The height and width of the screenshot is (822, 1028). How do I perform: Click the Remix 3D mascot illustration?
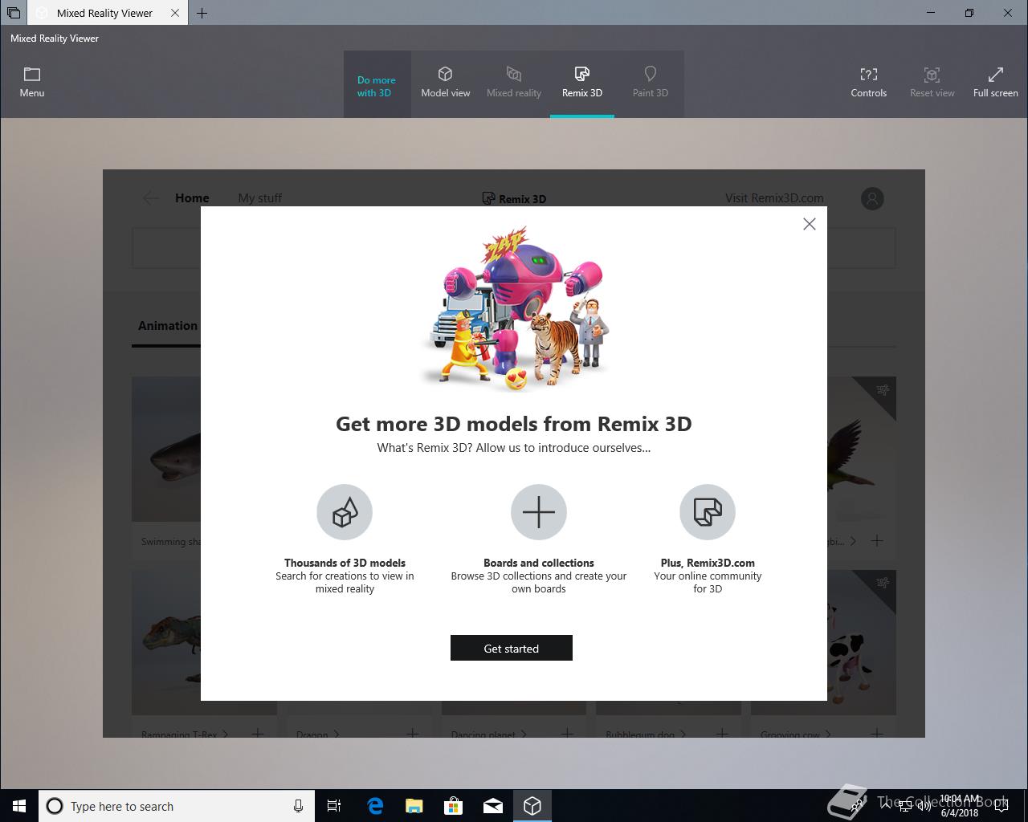click(515, 309)
